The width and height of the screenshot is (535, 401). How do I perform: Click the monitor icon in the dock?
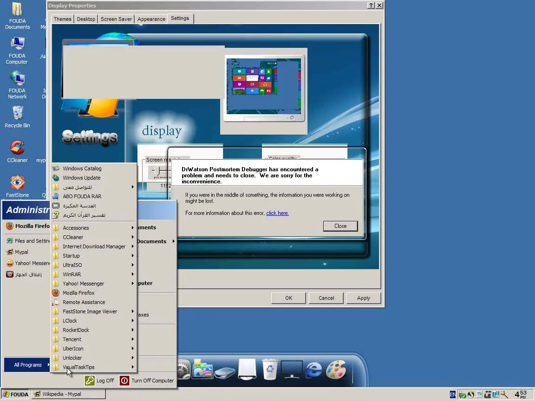point(292,369)
